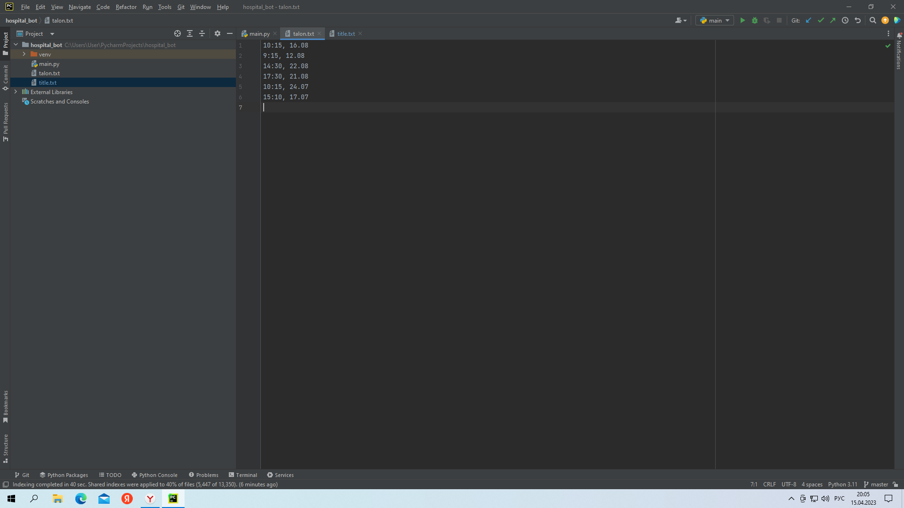This screenshot has width=904, height=508.
Task: Open the Terminal tool window
Action: 243,475
